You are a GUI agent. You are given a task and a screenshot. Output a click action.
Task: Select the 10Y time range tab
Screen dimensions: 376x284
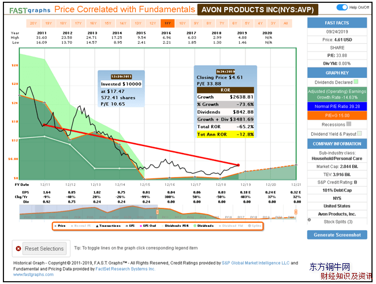point(183,23)
